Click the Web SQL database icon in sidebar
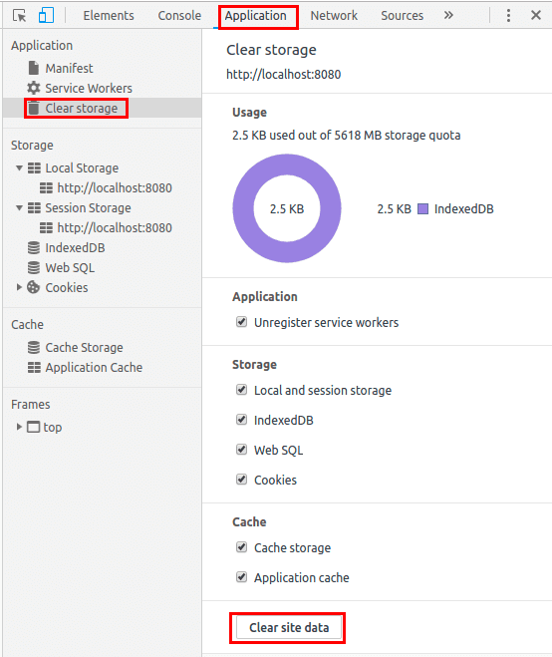Image resolution: width=552 pixels, height=657 pixels. (34, 267)
